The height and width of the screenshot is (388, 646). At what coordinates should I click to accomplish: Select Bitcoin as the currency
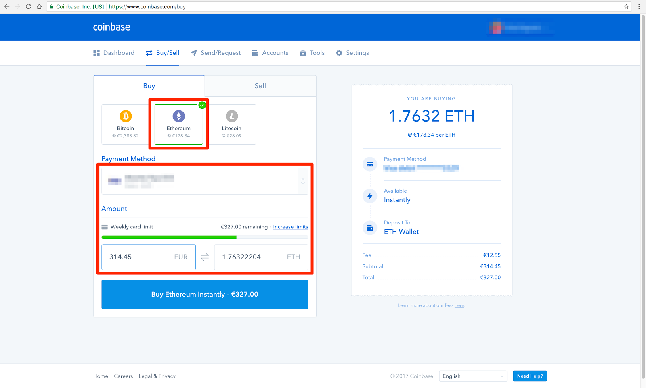pyautogui.click(x=126, y=124)
